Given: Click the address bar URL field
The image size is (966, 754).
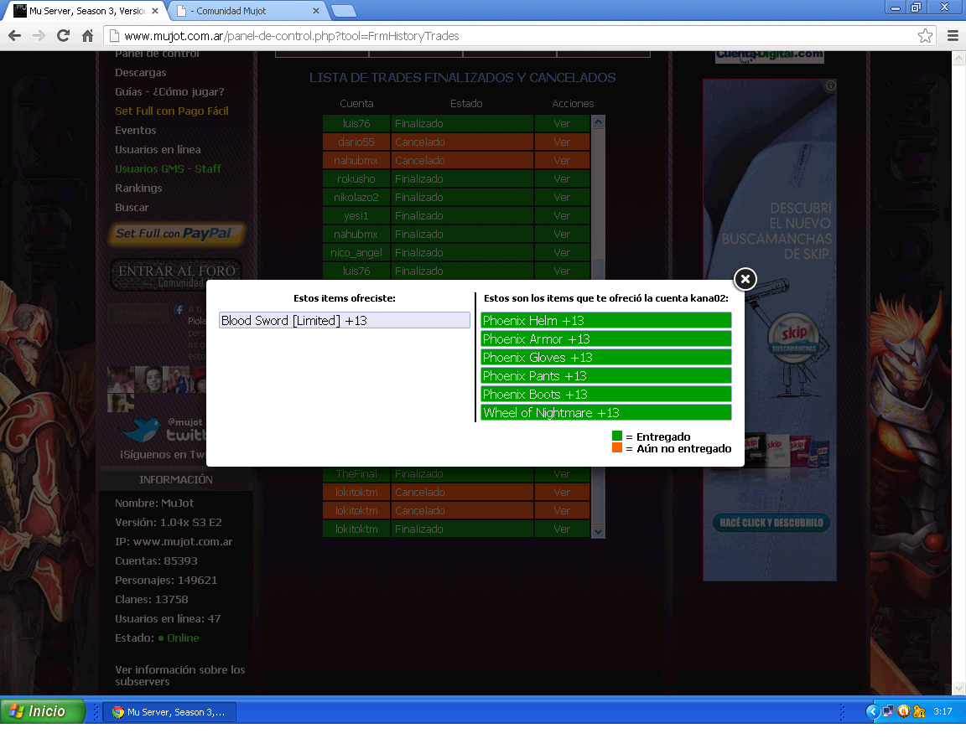Looking at the screenshot, I should (503, 35).
